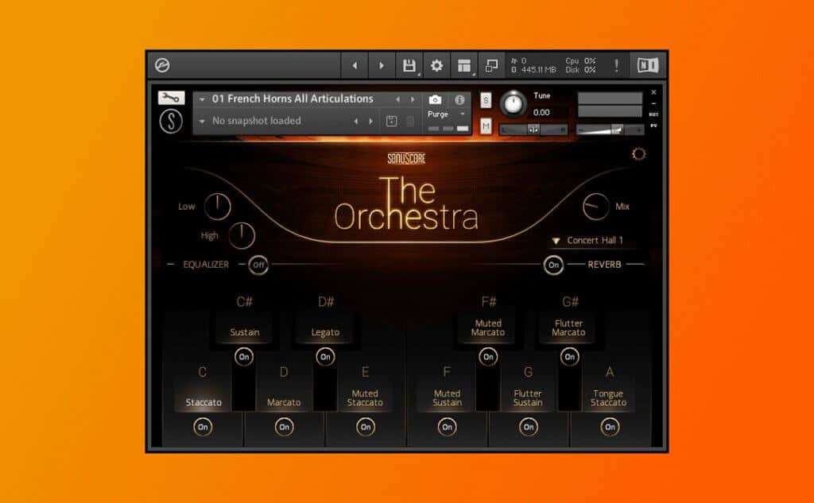Save a snapshot with the small disk icon

[x=391, y=121]
